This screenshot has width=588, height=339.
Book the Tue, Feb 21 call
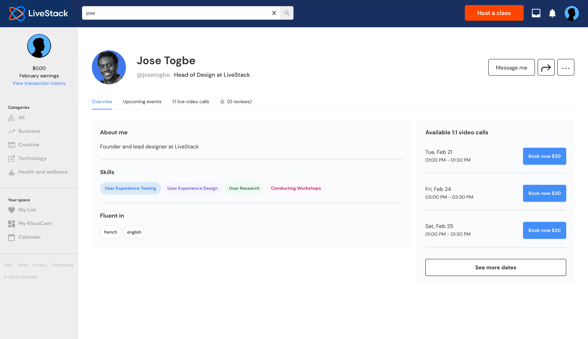544,156
